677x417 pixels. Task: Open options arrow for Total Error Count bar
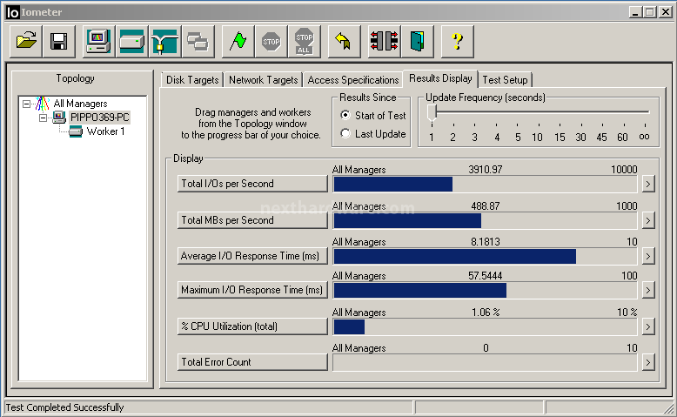[x=647, y=362]
